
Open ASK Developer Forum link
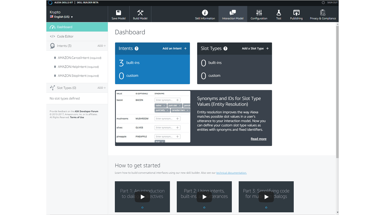coord(86,111)
